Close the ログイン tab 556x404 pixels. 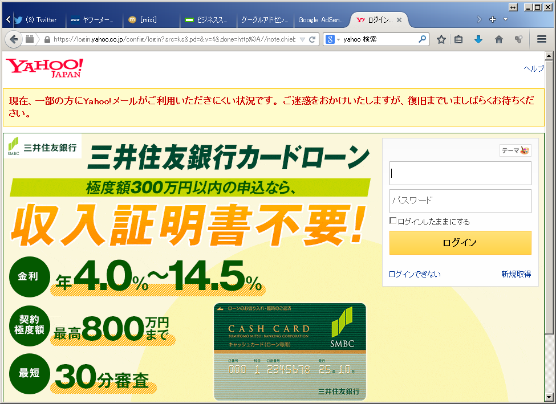click(399, 20)
